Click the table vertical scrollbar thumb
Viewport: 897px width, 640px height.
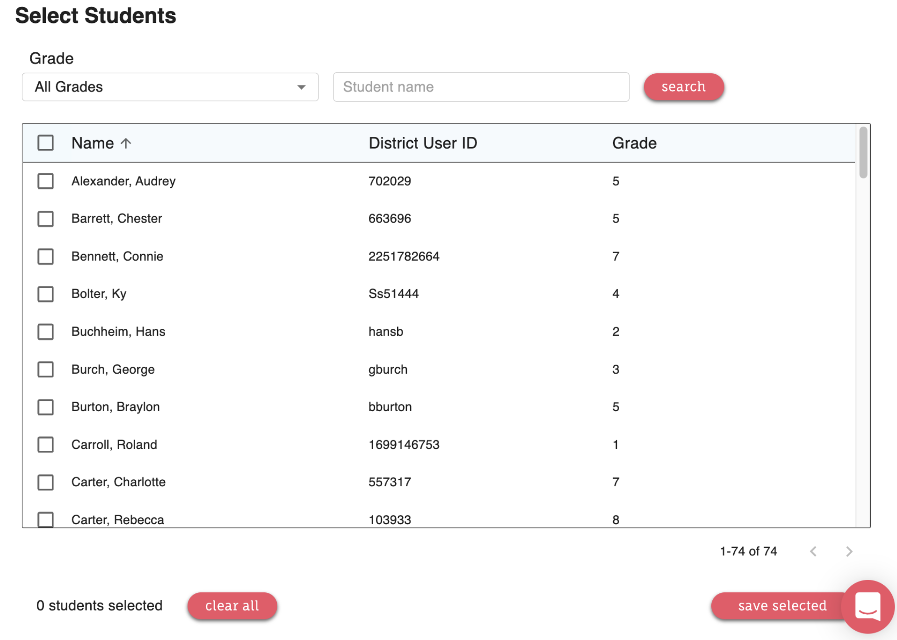(x=863, y=152)
